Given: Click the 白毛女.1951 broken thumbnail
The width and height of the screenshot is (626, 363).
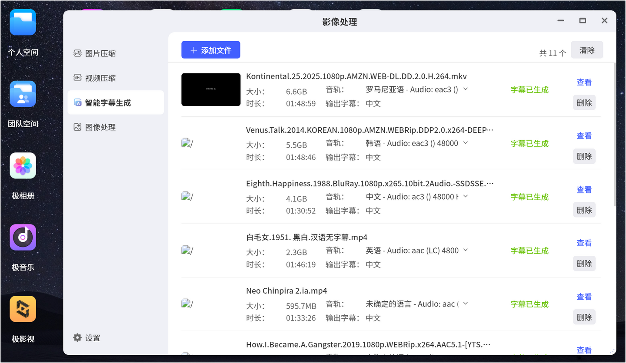Looking at the screenshot, I should click(187, 250).
